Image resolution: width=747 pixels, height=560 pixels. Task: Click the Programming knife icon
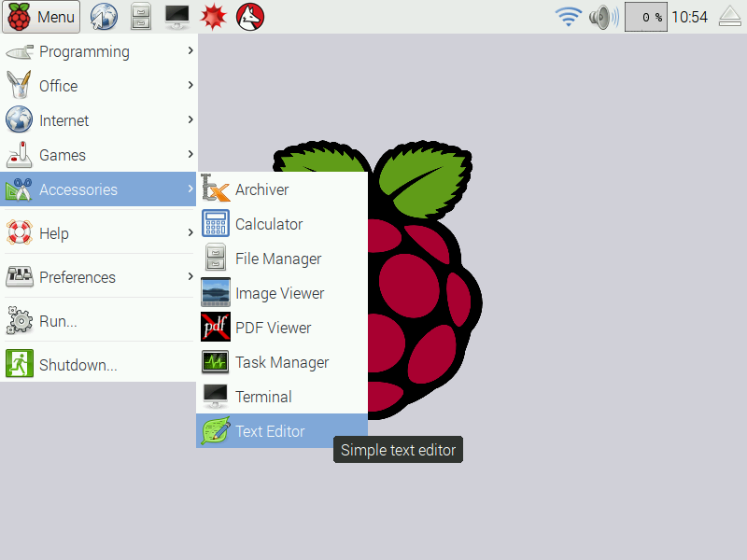coord(19,51)
